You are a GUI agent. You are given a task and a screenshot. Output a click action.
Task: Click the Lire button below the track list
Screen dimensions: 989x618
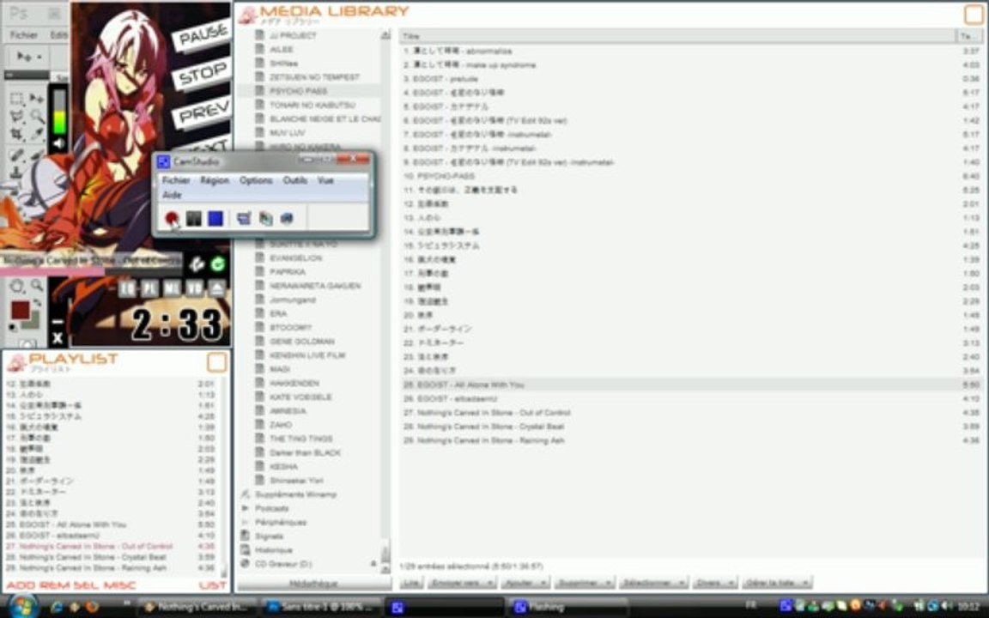tap(411, 584)
